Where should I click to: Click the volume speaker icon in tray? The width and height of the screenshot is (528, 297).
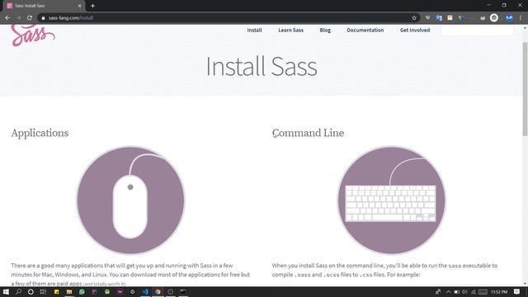pyautogui.click(x=465, y=291)
